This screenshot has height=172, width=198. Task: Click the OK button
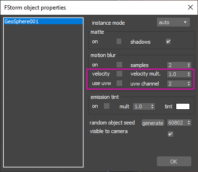click(174, 162)
